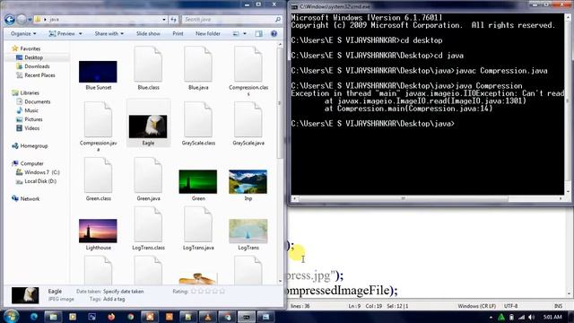Viewport: 574px width, 323px height.
Task: Open the Share with dropdown
Action: pos(109,34)
